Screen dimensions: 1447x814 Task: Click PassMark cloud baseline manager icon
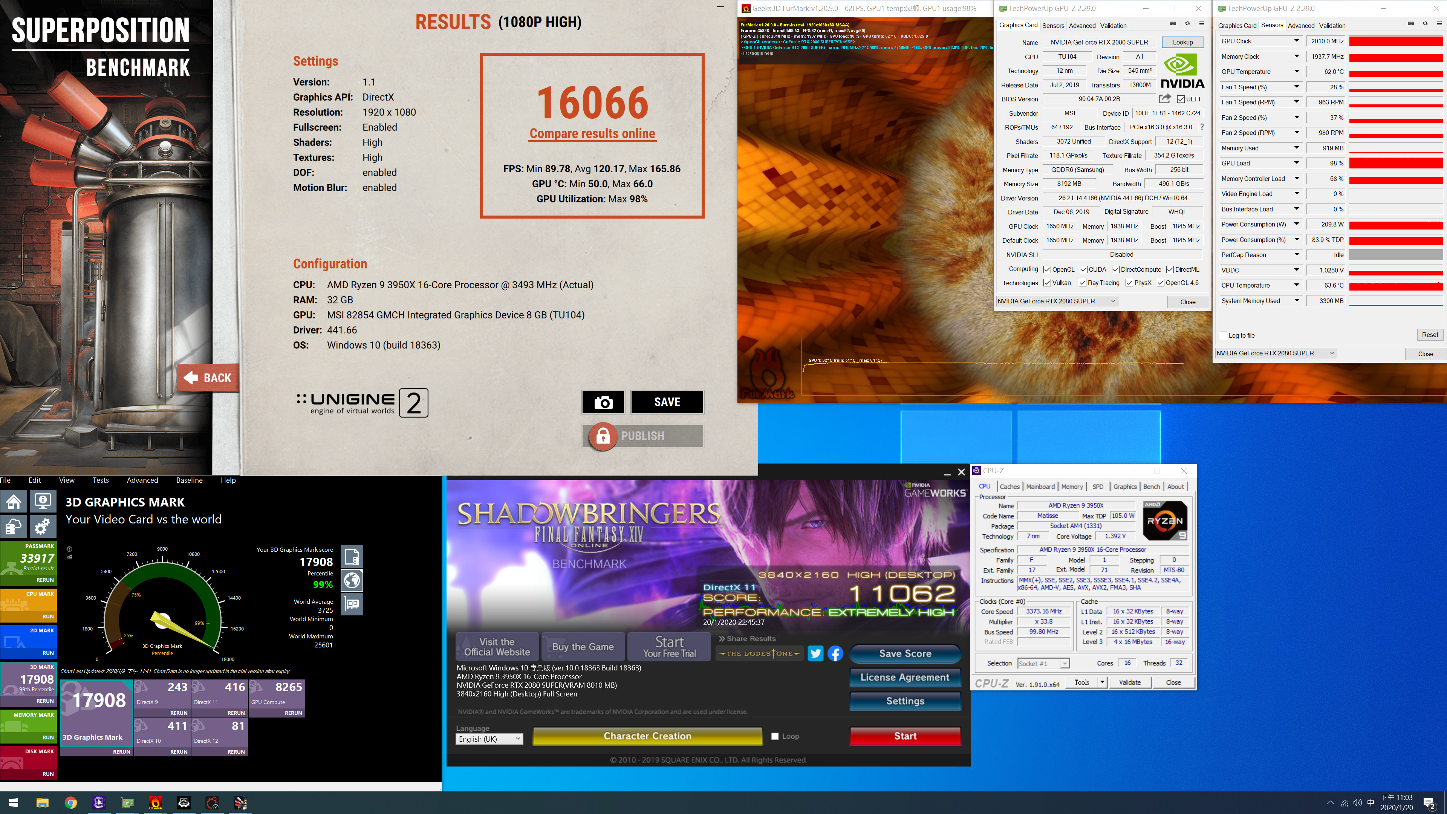[14, 526]
